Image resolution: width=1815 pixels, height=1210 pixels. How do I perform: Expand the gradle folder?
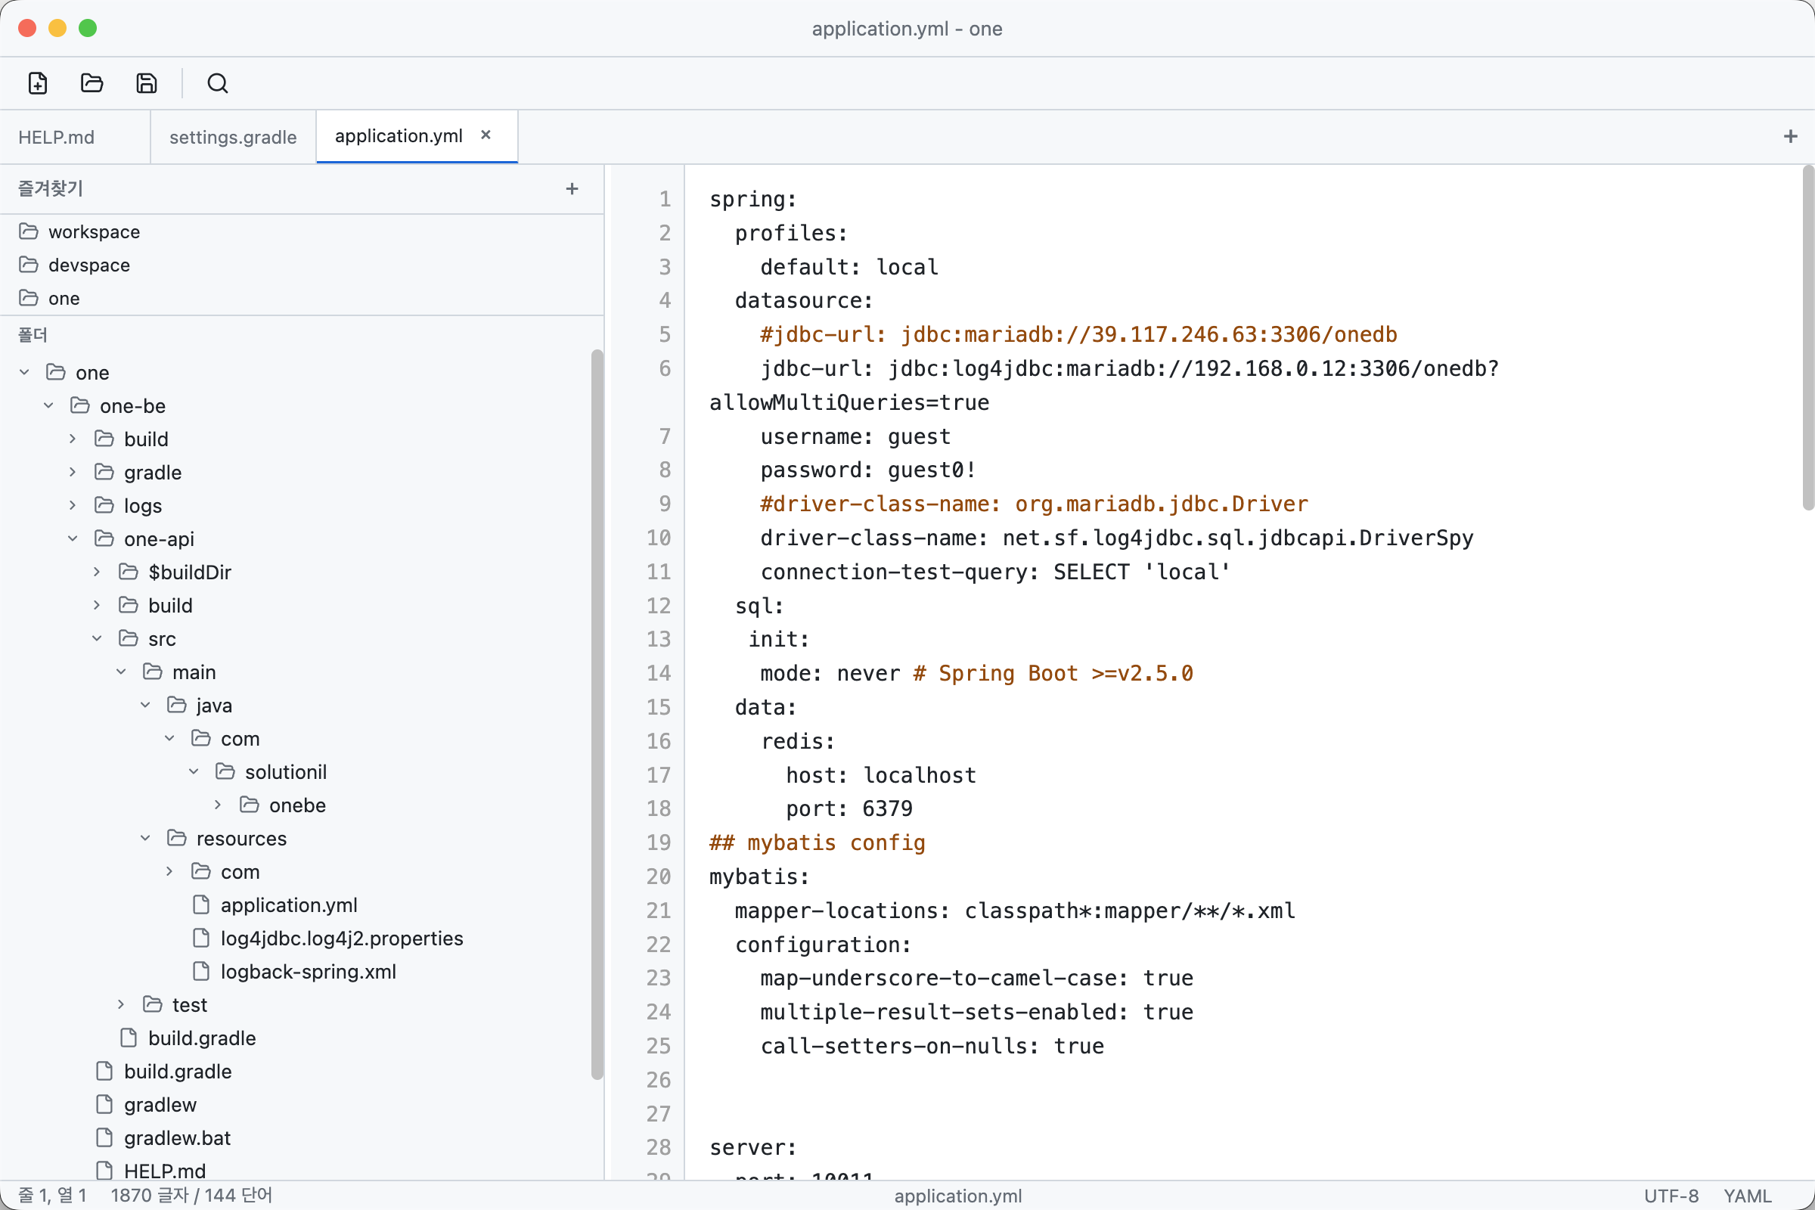[x=73, y=472]
